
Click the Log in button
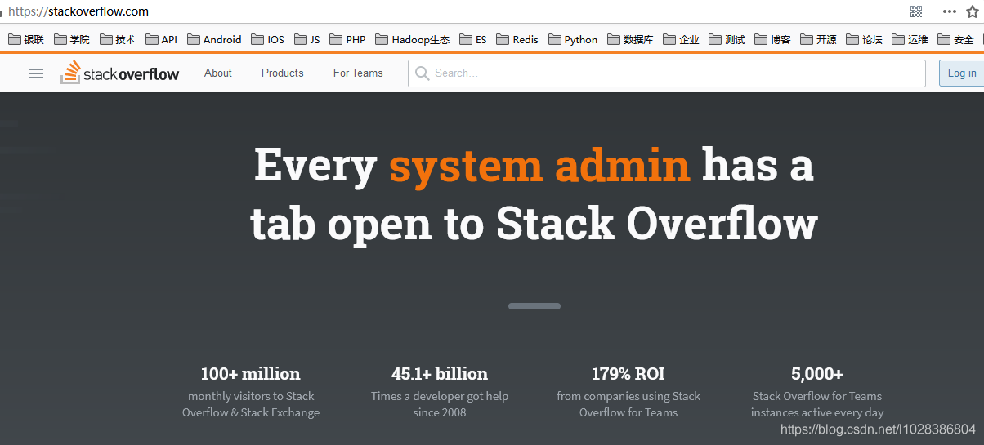click(961, 73)
